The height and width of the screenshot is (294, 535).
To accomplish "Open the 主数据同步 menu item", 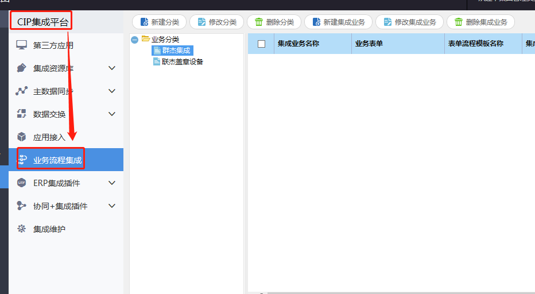I will (66, 91).
